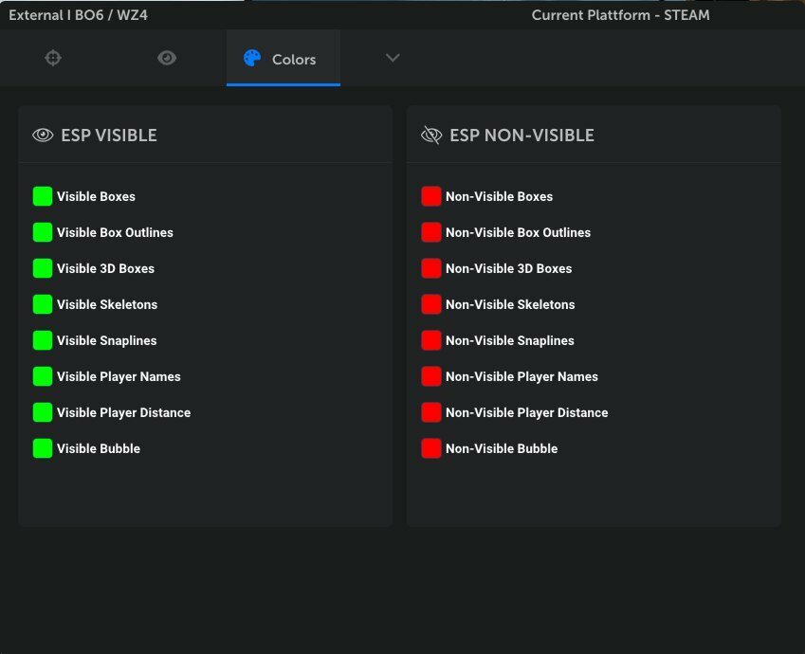Open the Non-Visible Player Distance color swatch
Screen dimensions: 805x654
pos(431,412)
